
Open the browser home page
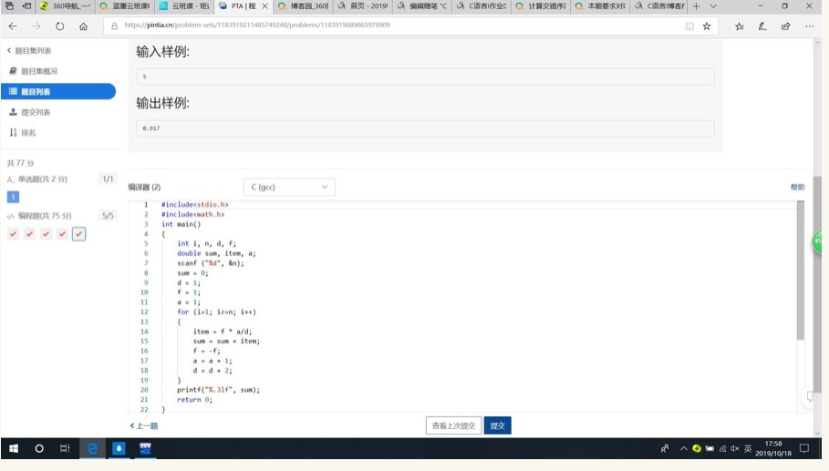(83, 26)
